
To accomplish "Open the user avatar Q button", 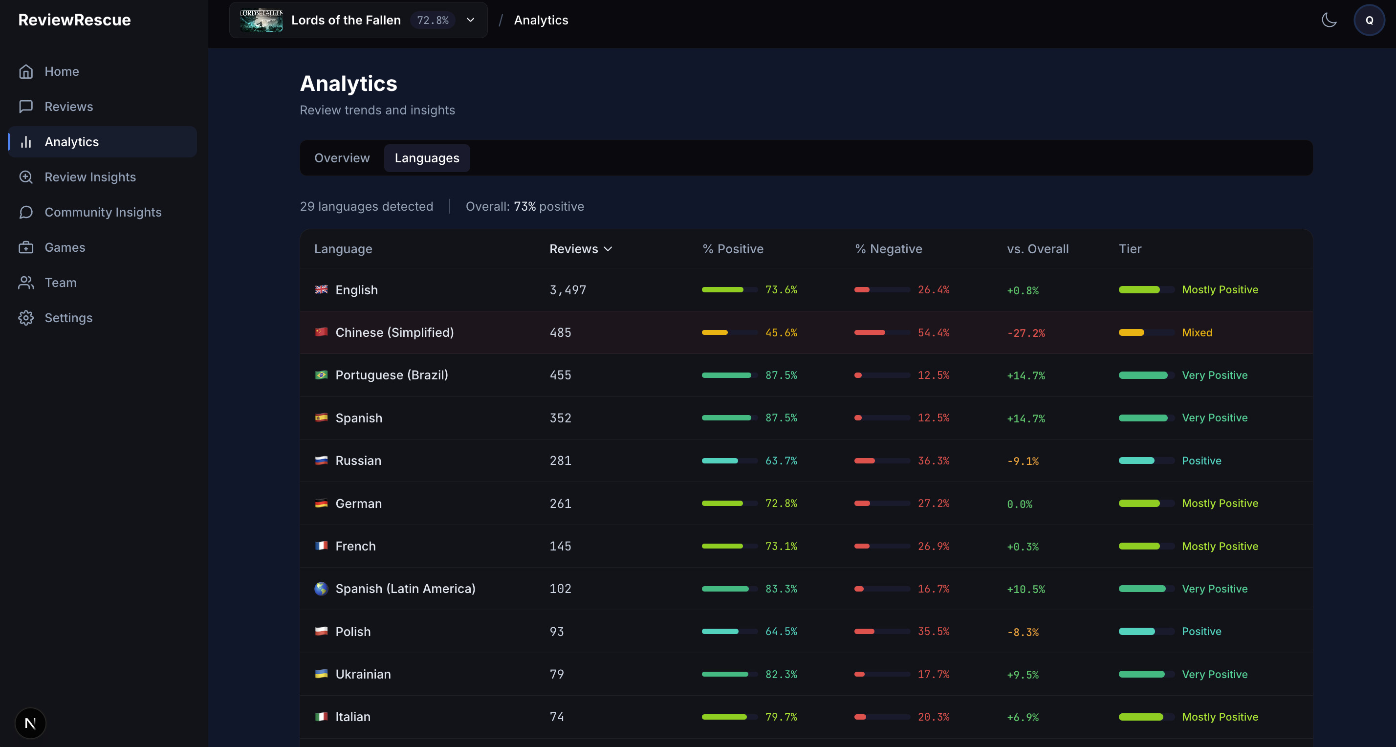I will pos(1369,20).
